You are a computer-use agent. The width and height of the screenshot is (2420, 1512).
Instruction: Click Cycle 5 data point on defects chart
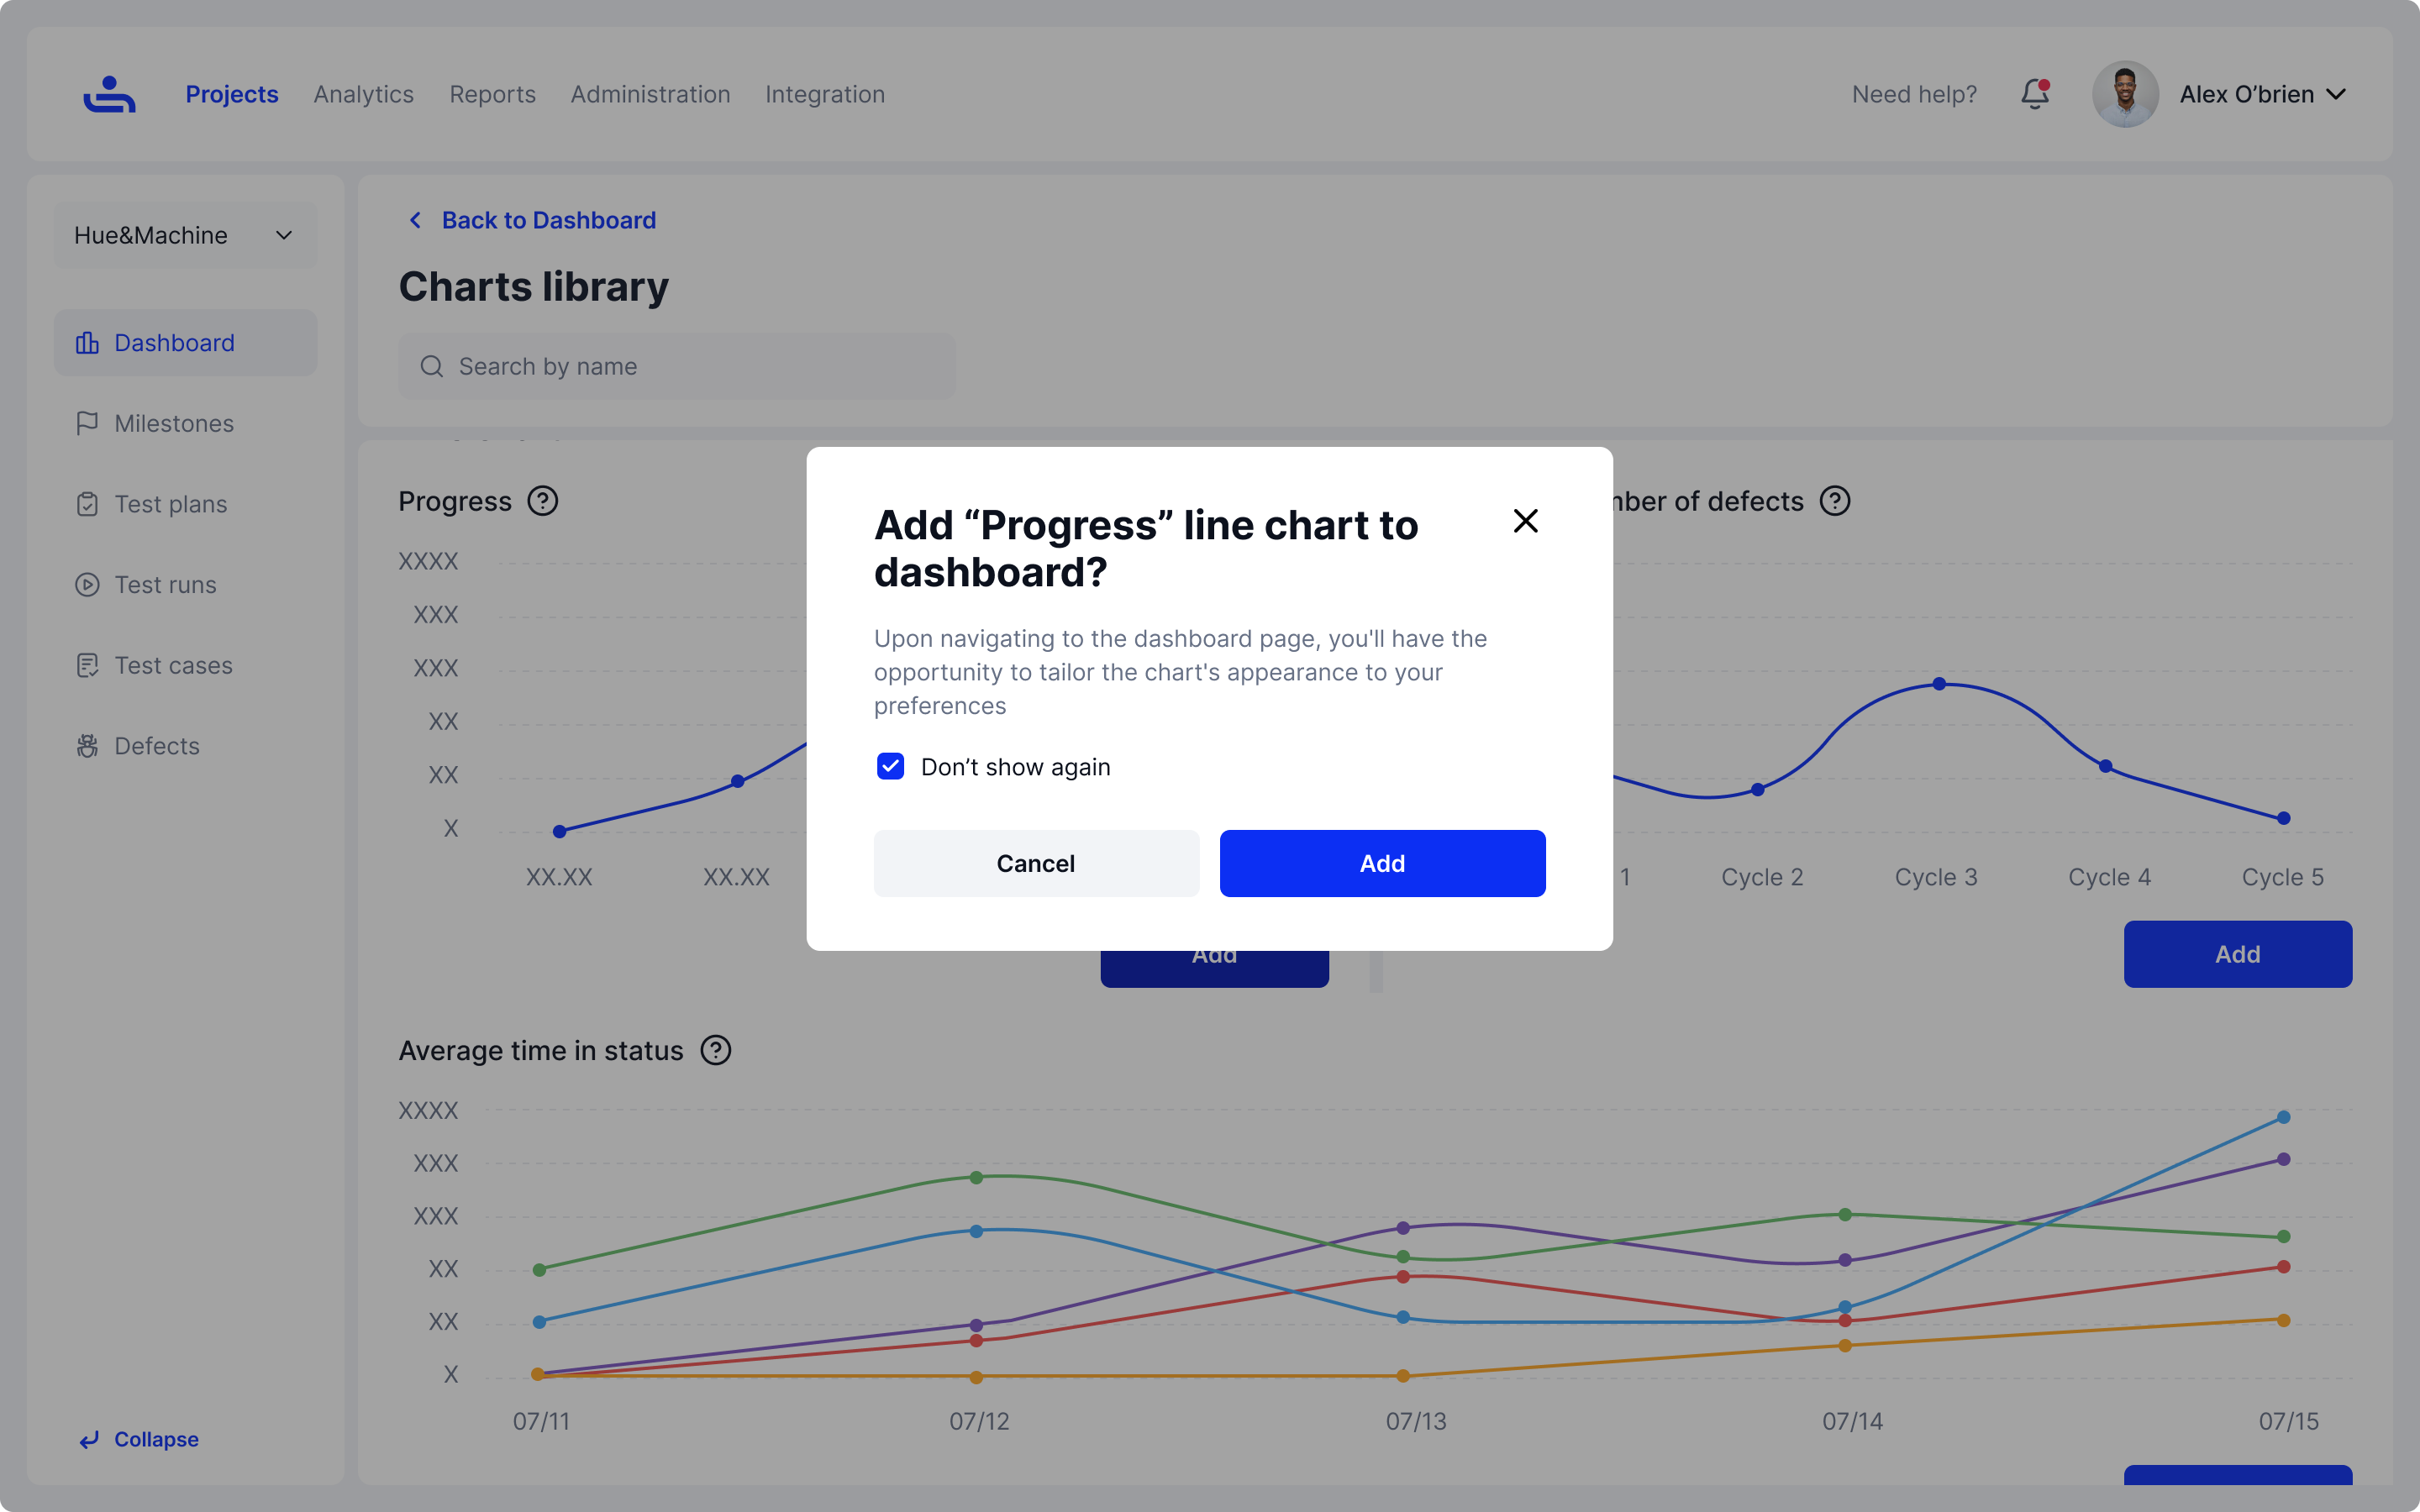(2284, 818)
